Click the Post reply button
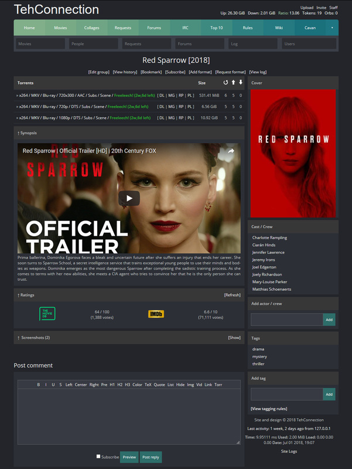 point(151,457)
